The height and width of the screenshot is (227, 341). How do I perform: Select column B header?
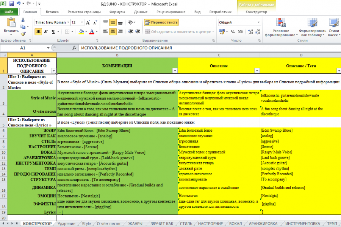coord(117,55)
